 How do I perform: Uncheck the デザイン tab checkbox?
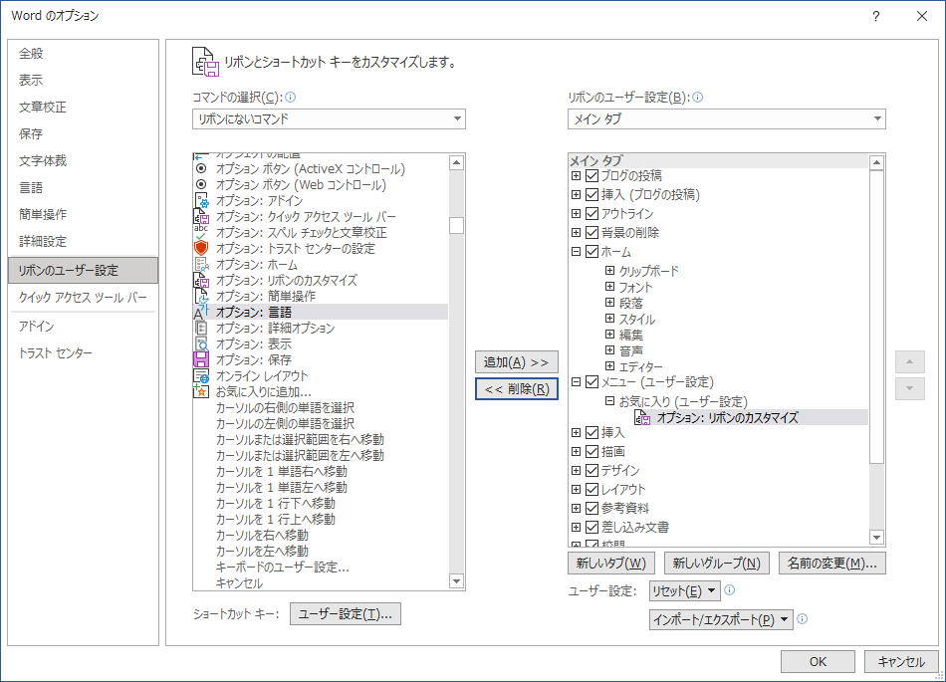(x=591, y=470)
